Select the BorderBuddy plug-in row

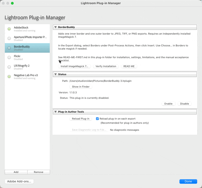click(27, 48)
